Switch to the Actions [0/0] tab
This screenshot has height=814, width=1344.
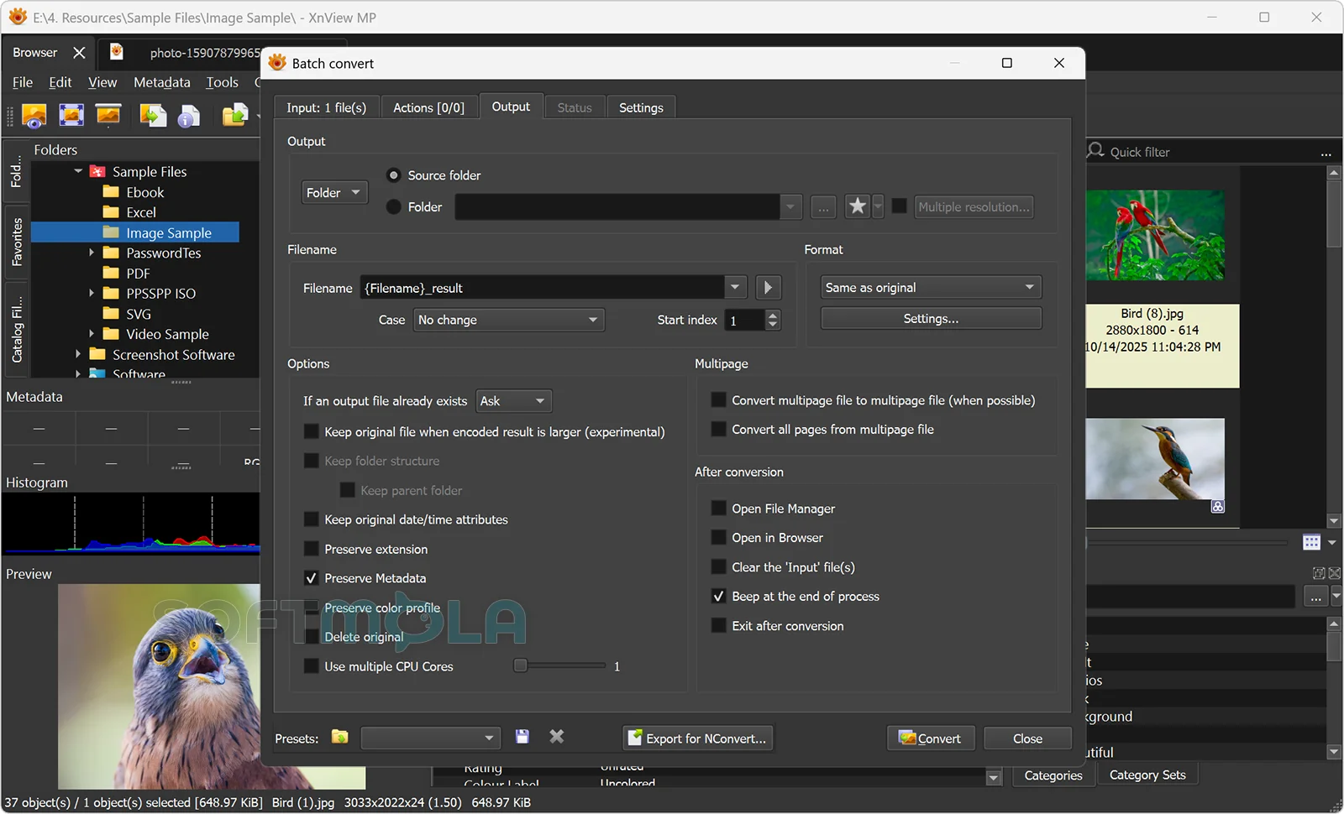click(428, 107)
